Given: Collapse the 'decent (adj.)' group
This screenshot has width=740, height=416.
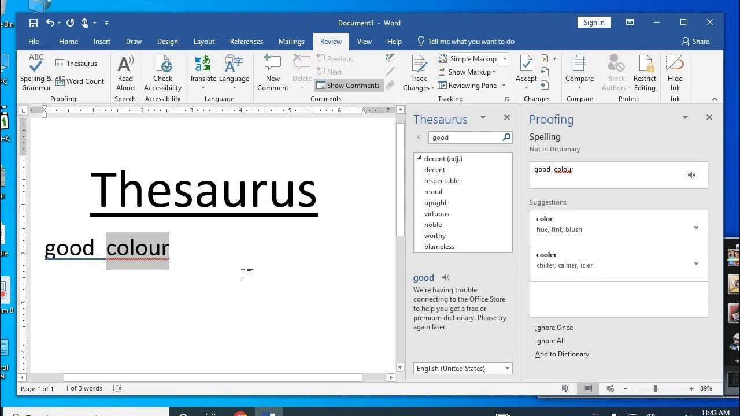Looking at the screenshot, I should pyautogui.click(x=419, y=158).
